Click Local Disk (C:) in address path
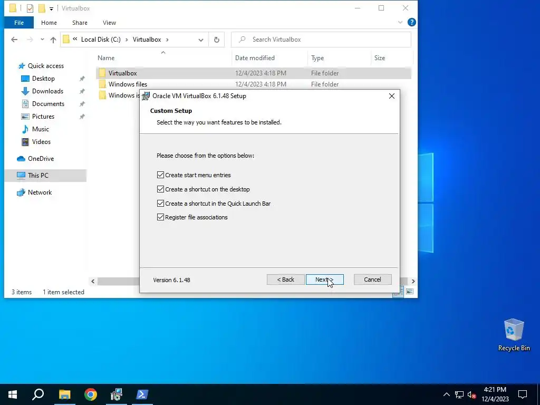 pyautogui.click(x=101, y=40)
